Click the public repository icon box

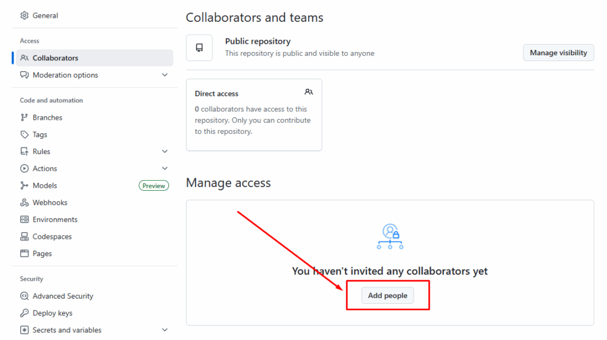(x=199, y=47)
